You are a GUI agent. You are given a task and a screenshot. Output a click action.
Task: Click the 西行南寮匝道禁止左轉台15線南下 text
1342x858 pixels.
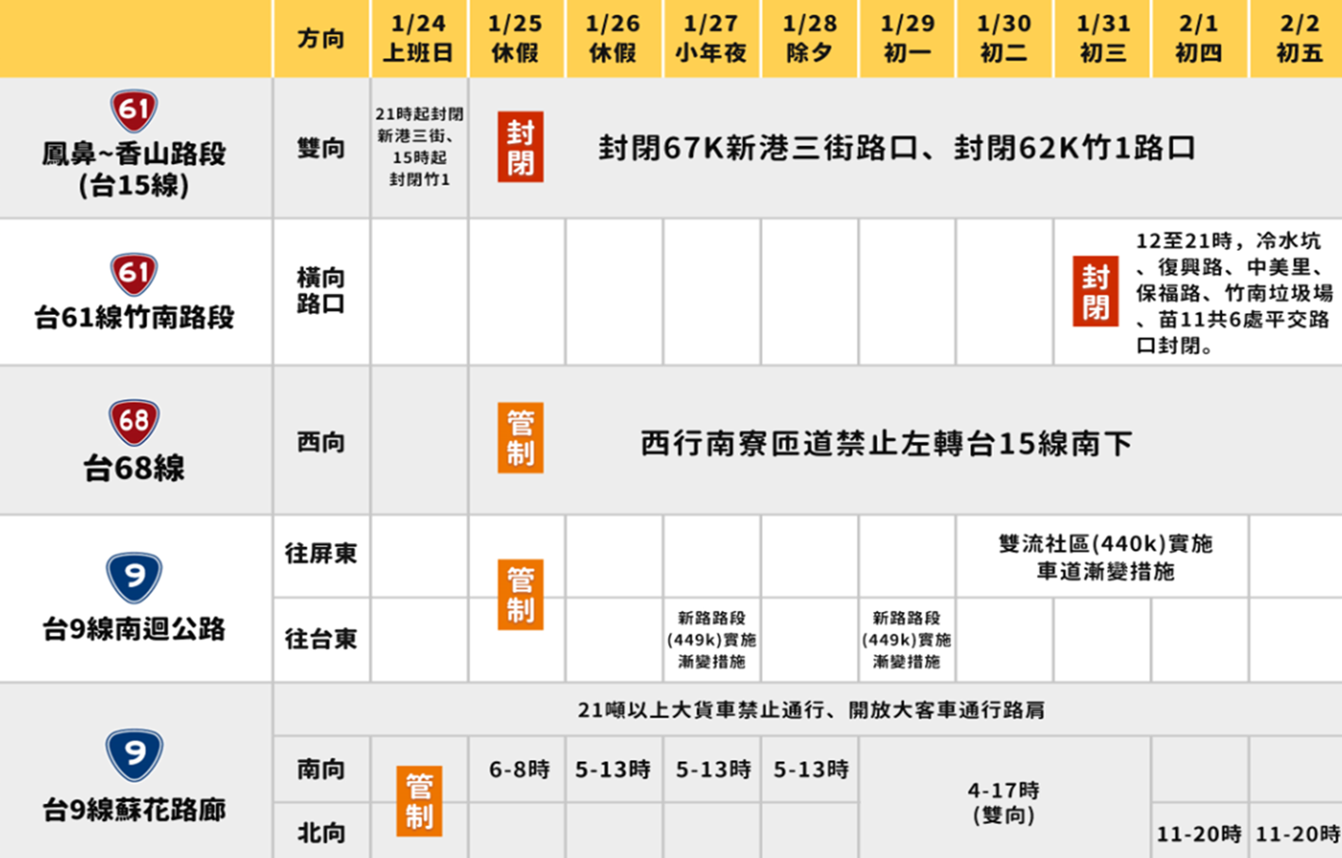(885, 443)
